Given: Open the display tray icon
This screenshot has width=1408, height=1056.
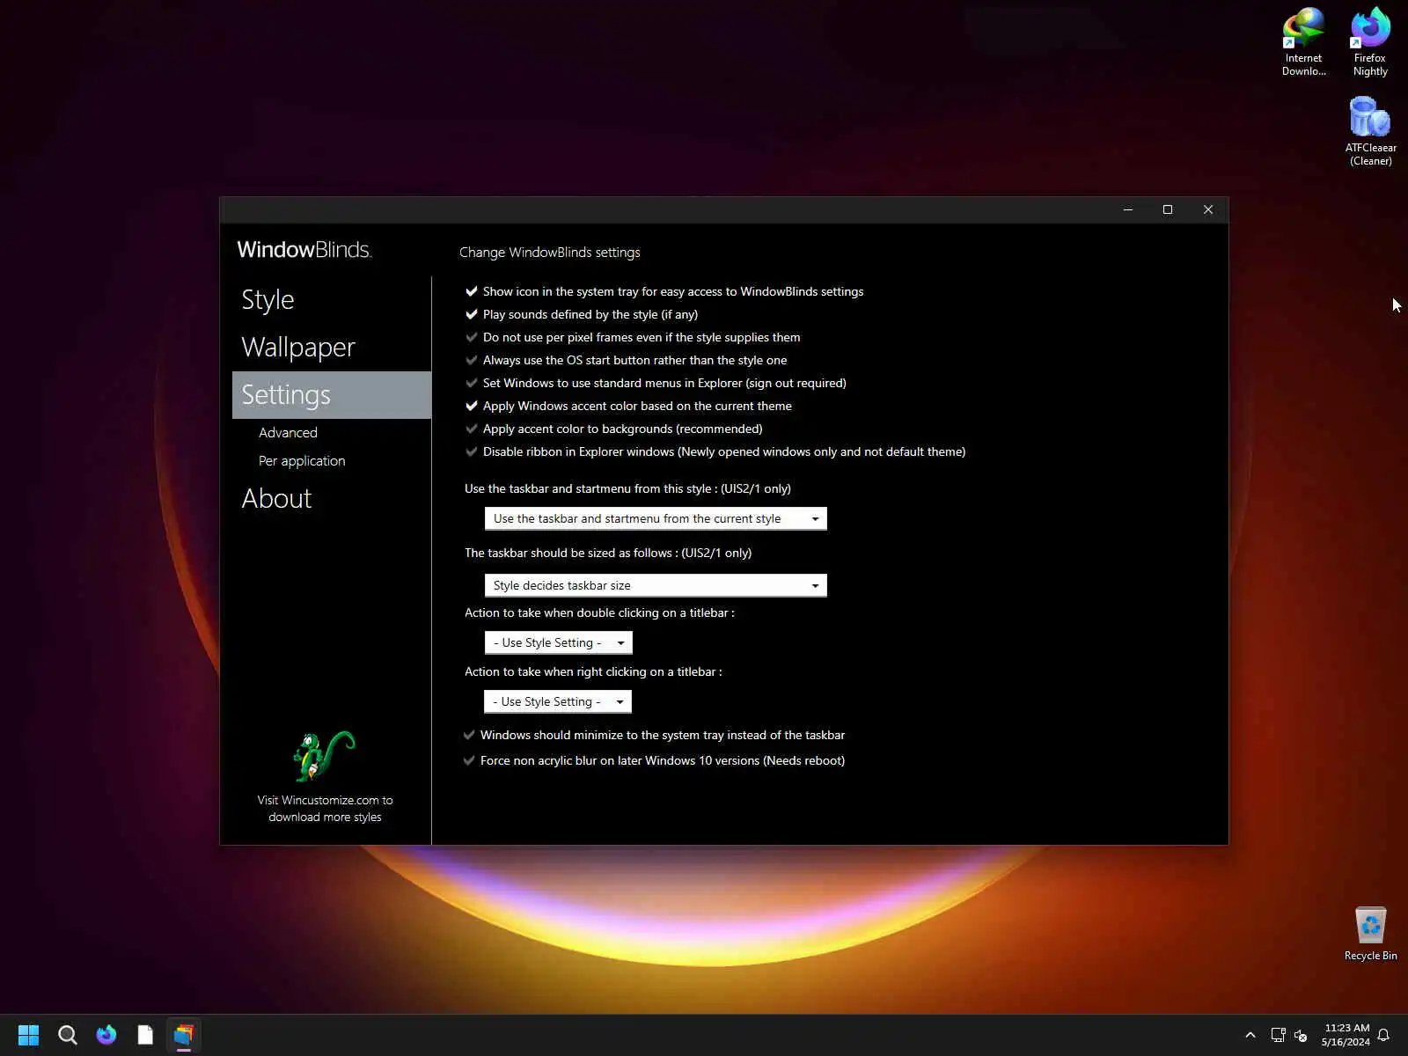Looking at the screenshot, I should click(1278, 1035).
